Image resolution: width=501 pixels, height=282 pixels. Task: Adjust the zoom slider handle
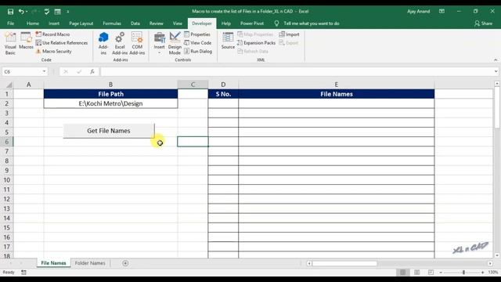463,273
